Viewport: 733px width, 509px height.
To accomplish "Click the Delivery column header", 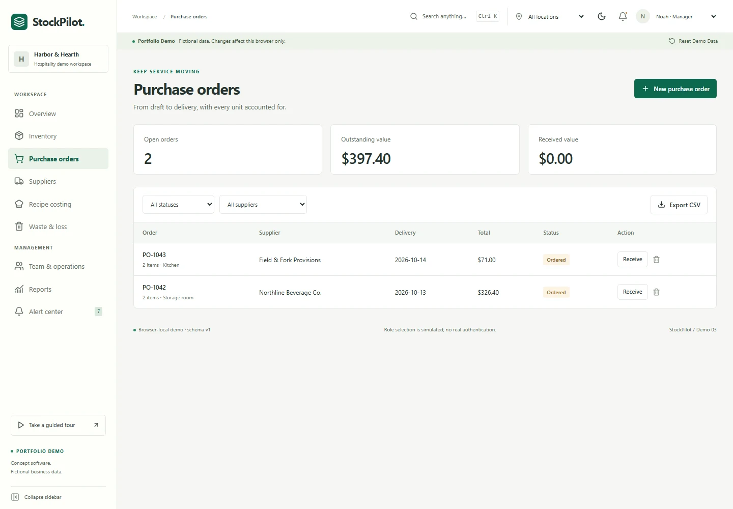I will (x=405, y=233).
